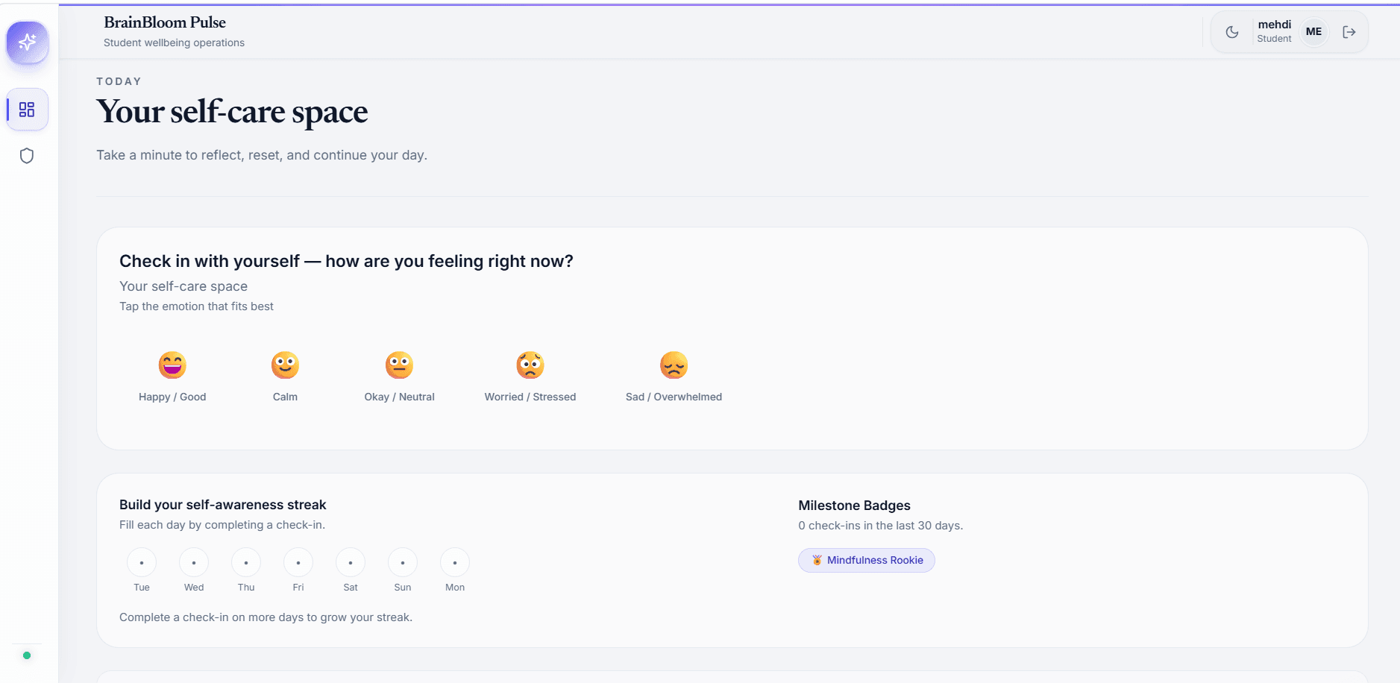This screenshot has width=1400, height=683.
Task: Click the BrainBloom Pulse title
Action: [x=165, y=22]
